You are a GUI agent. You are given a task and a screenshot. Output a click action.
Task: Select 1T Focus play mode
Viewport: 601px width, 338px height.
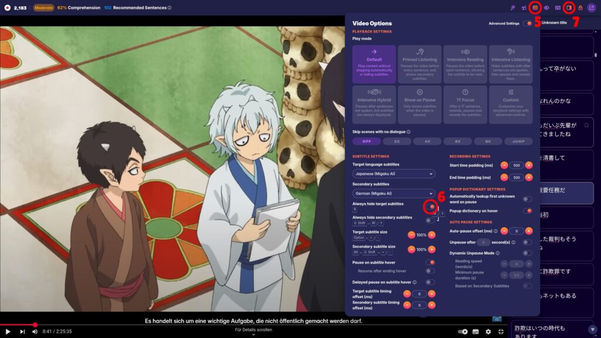pyautogui.click(x=465, y=104)
